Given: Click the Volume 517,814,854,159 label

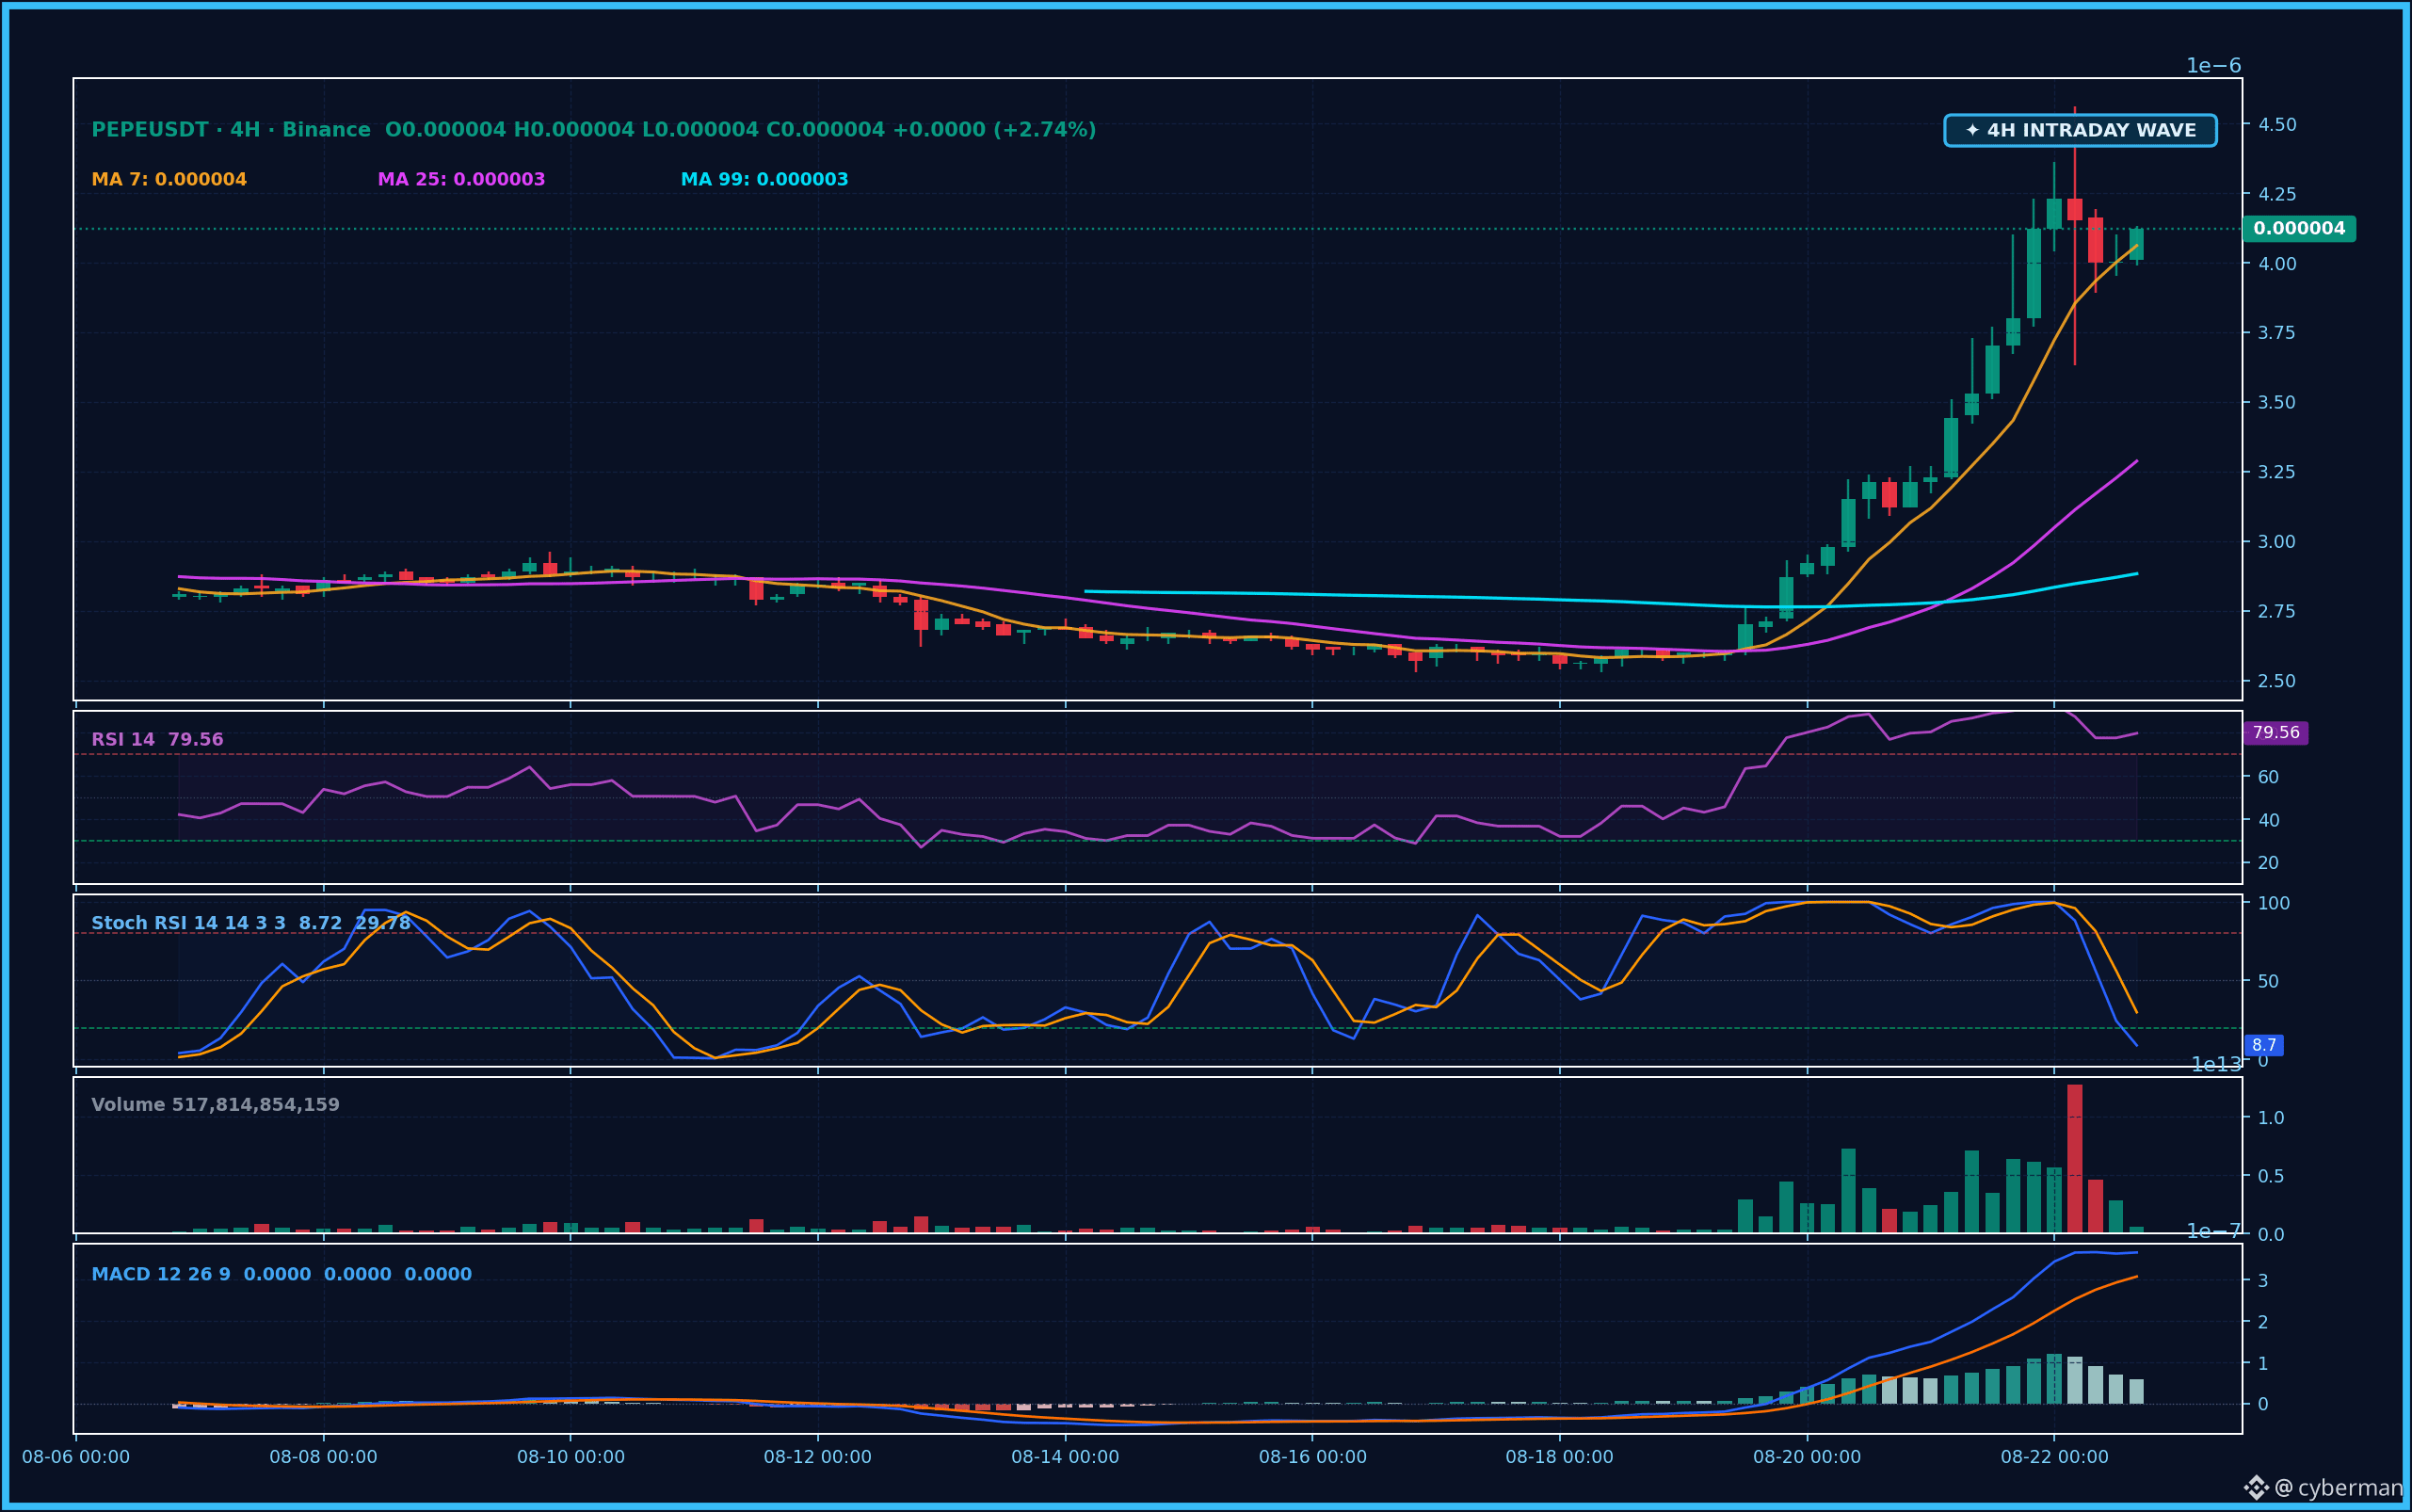Looking at the screenshot, I should (x=215, y=1105).
